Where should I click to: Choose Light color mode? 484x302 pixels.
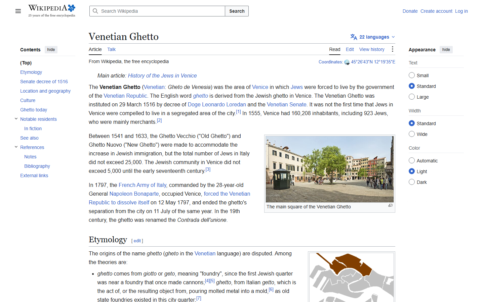pos(412,171)
